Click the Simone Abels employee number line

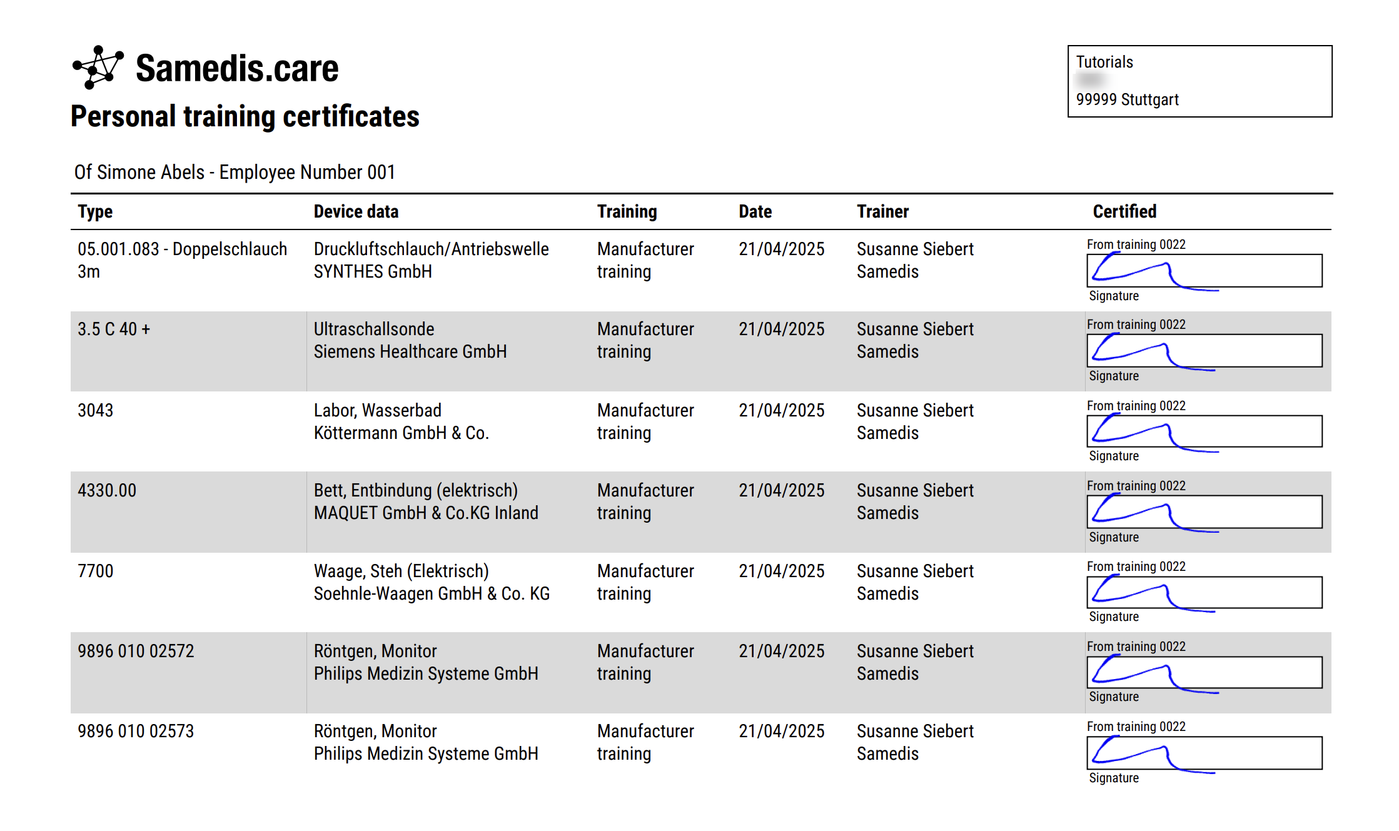(235, 172)
